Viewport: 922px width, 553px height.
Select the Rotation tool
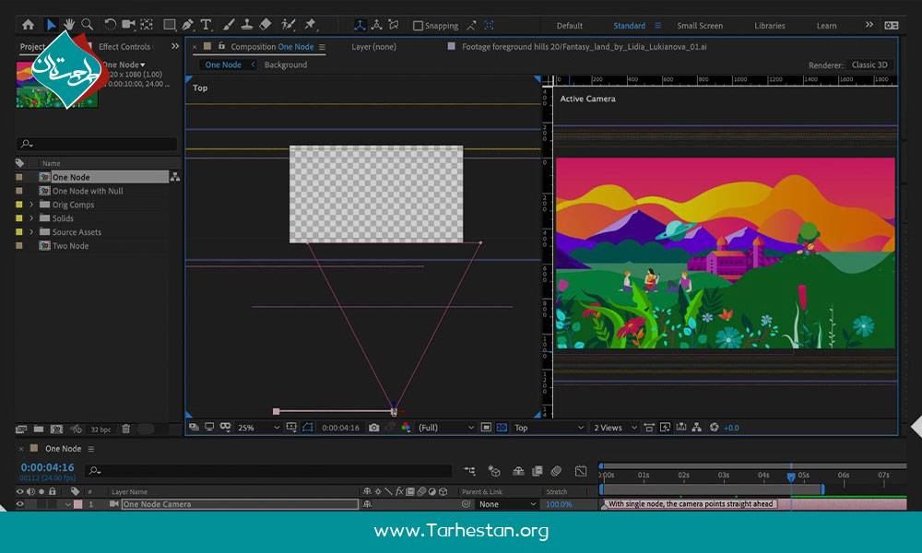110,25
